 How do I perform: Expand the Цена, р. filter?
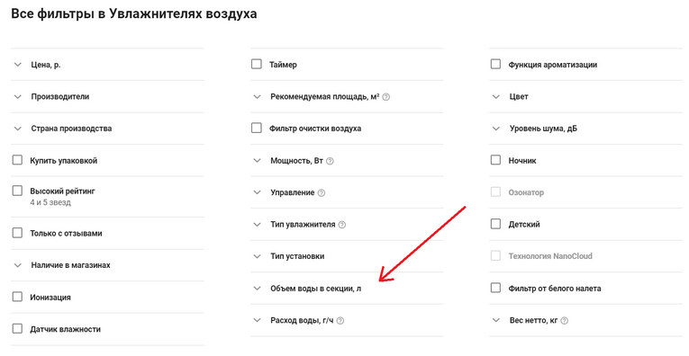point(108,65)
